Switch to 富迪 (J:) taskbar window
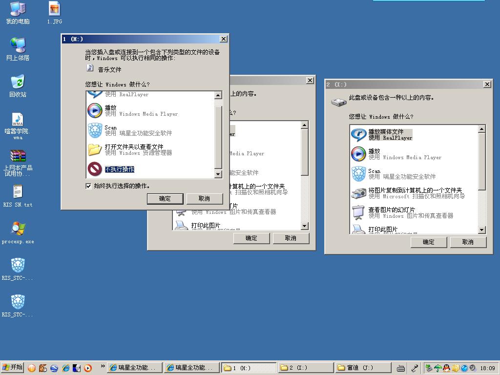500x375 pixels. (363, 368)
